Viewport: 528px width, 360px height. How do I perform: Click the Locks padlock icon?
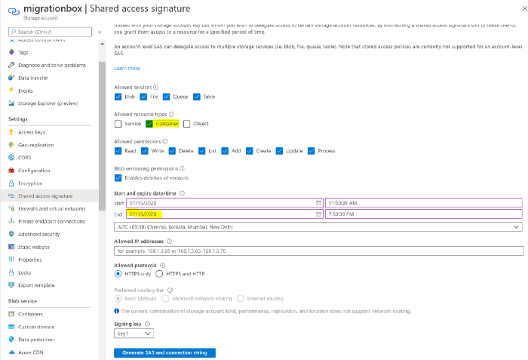coord(11,272)
